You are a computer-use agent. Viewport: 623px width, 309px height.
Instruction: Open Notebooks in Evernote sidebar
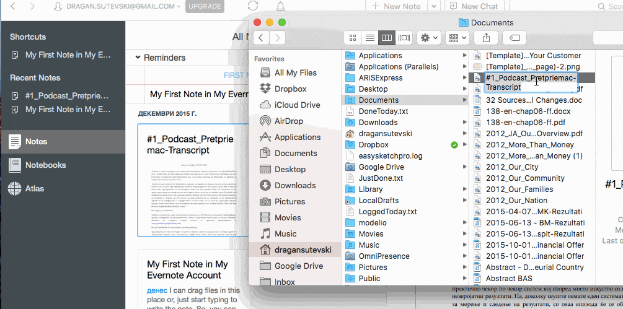(45, 165)
